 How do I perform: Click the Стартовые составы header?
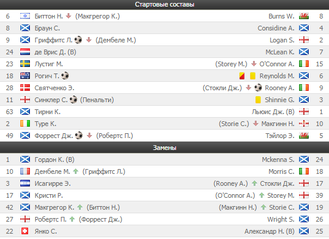pyautogui.click(x=164, y=5)
